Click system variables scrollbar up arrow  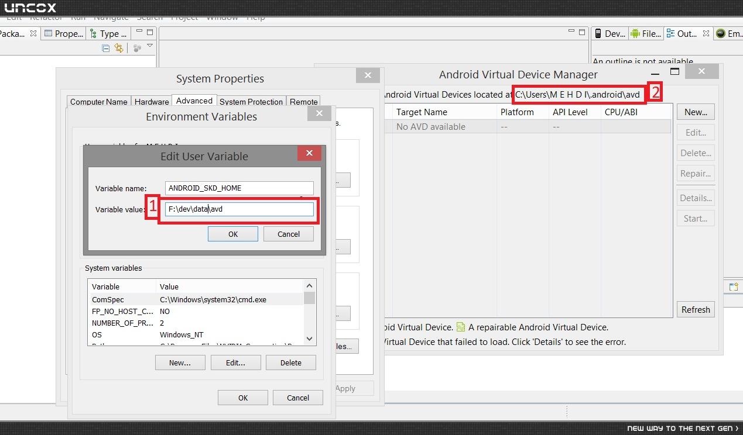(x=310, y=286)
